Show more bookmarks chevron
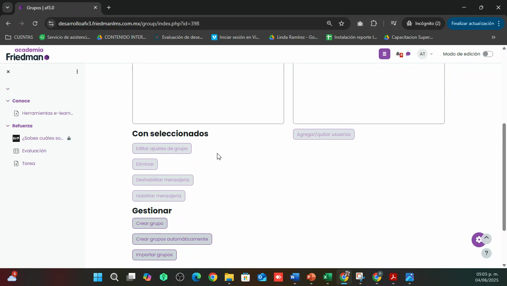The height and width of the screenshot is (286, 507). [494, 37]
